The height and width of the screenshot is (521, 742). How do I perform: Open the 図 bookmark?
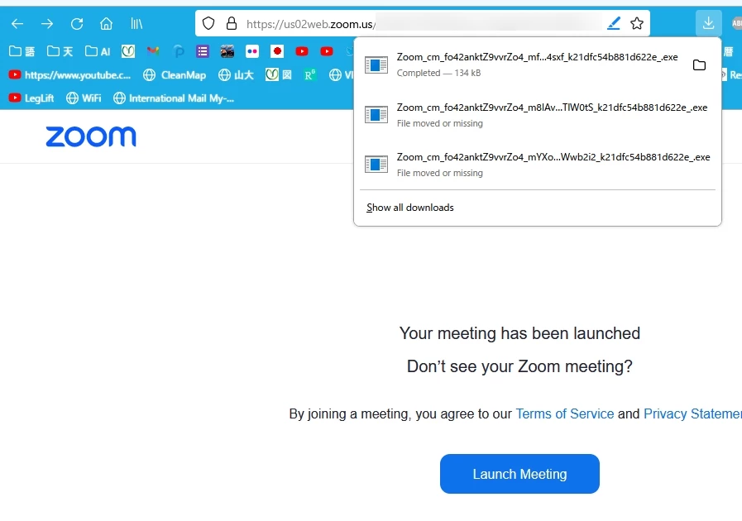tap(279, 74)
